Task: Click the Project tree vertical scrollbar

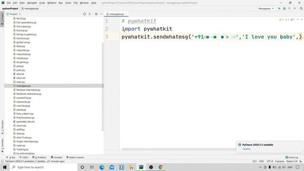Action: [x=103, y=87]
